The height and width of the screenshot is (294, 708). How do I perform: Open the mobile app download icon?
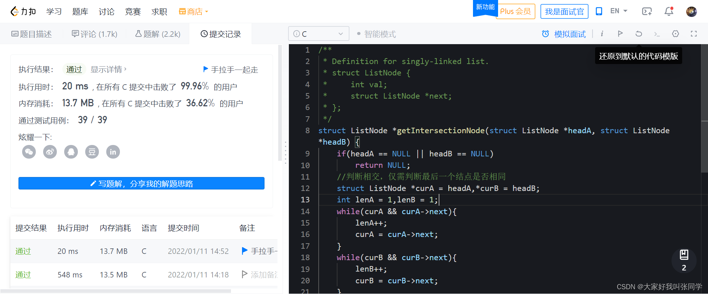click(599, 11)
